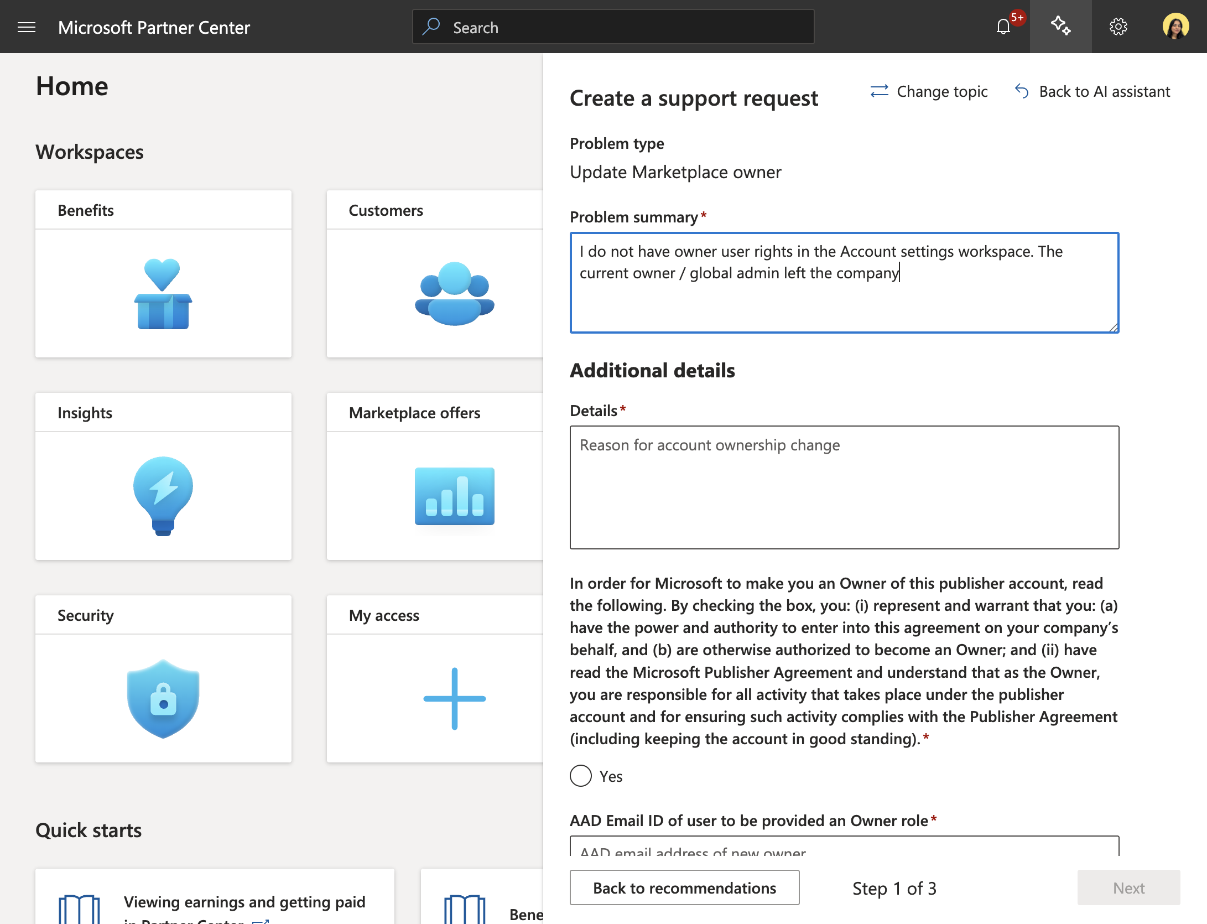Open the Insights lightbulb workspace
1207x924 pixels.
[x=163, y=496]
